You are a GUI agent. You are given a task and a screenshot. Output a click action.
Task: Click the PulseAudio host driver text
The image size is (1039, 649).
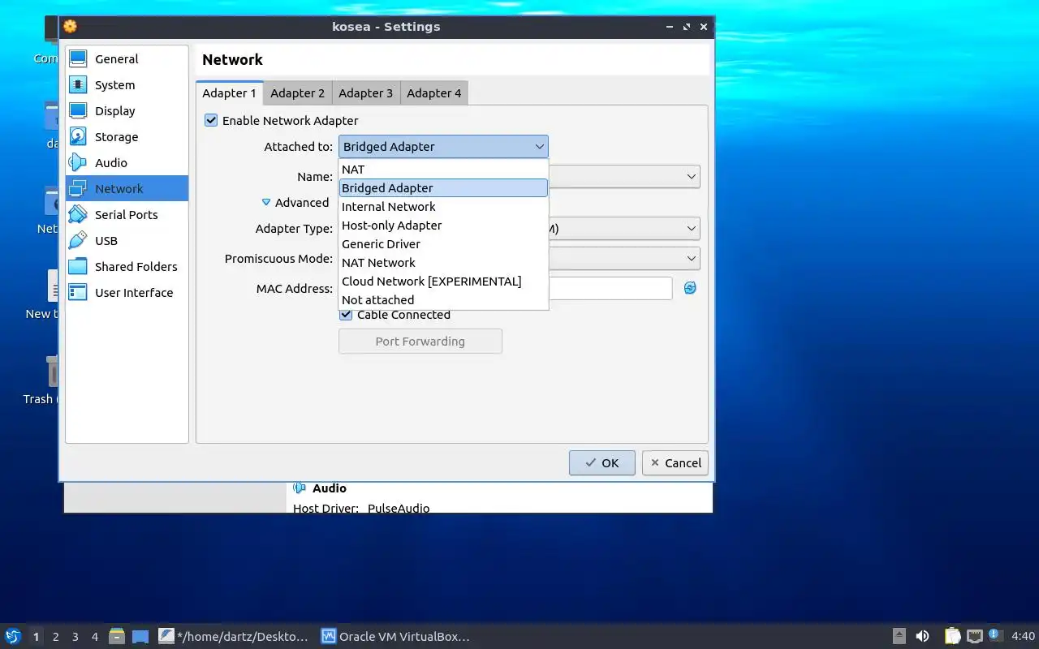point(399,509)
